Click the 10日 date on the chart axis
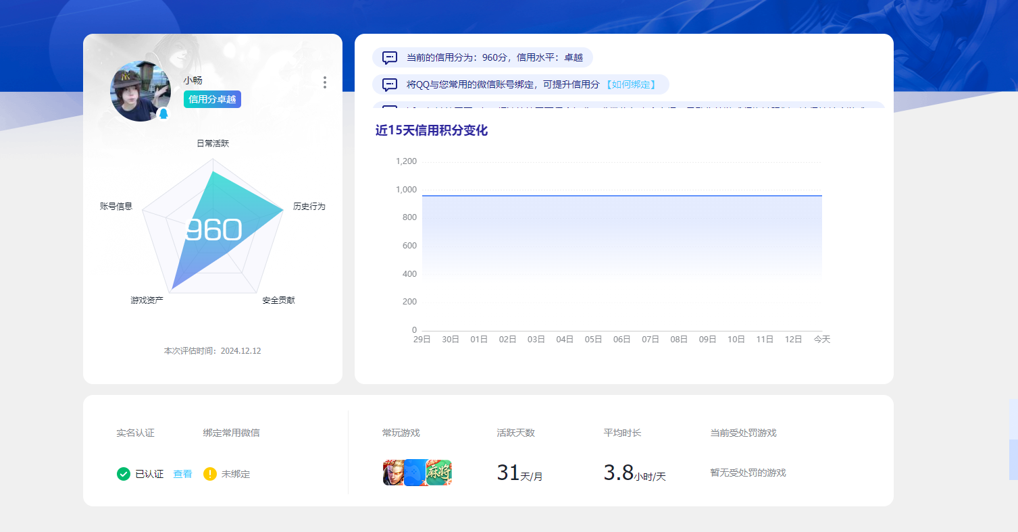The width and height of the screenshot is (1018, 532). [x=736, y=340]
